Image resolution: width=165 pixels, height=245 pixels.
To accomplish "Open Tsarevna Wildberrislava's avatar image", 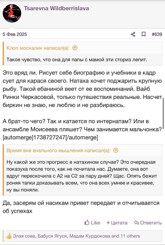I will (x=12, y=13).
